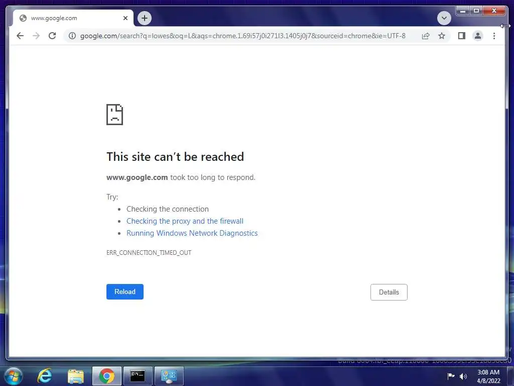
Task: Open the Control Panel taskbar item
Action: (169, 376)
